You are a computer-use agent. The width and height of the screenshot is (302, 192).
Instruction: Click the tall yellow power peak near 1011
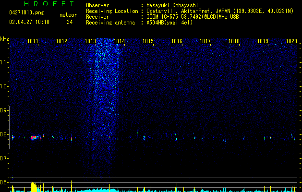pos(34,186)
